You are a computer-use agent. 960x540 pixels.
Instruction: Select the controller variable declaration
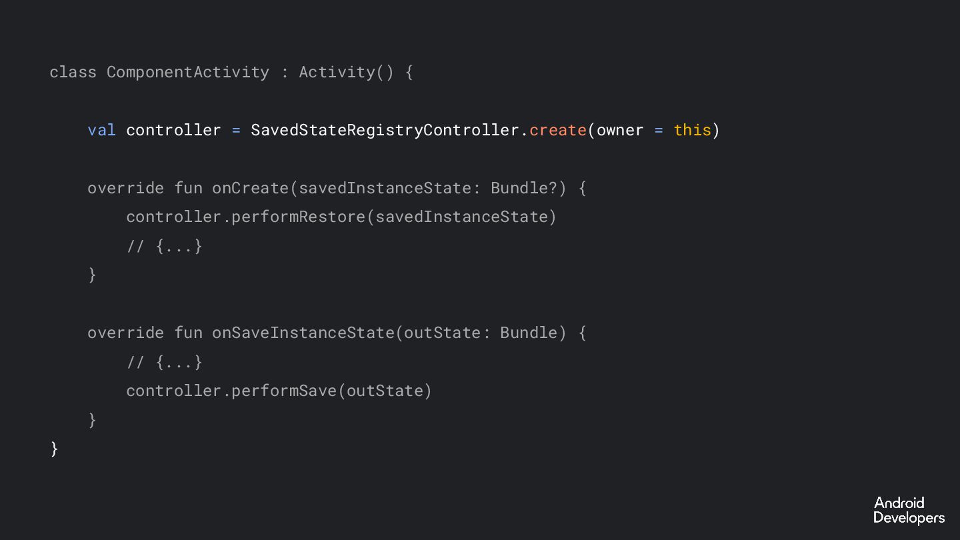click(x=173, y=130)
